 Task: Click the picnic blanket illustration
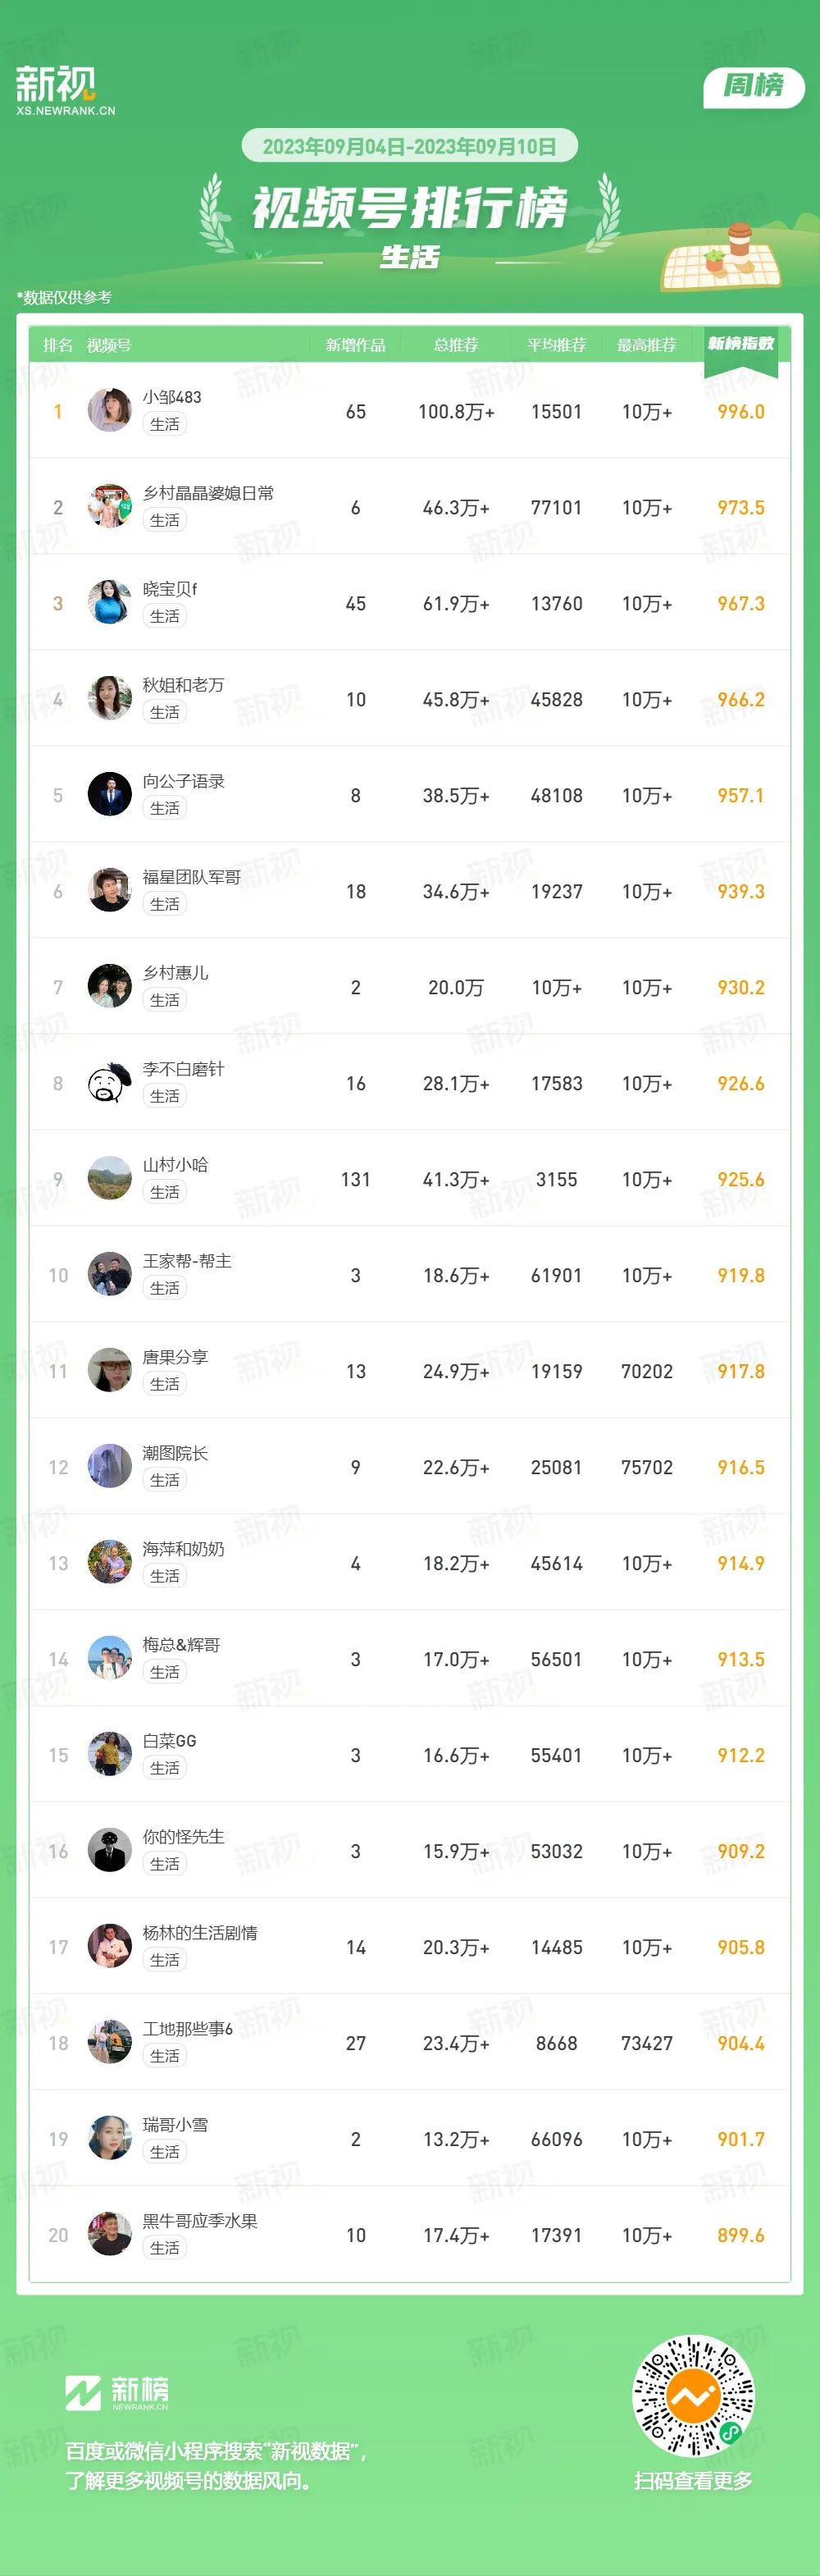[722, 257]
